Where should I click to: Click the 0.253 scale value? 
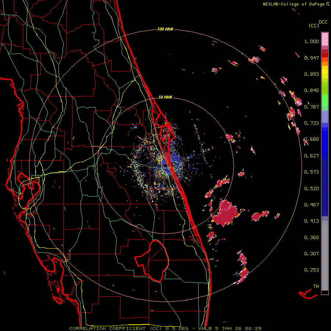coord(312,270)
